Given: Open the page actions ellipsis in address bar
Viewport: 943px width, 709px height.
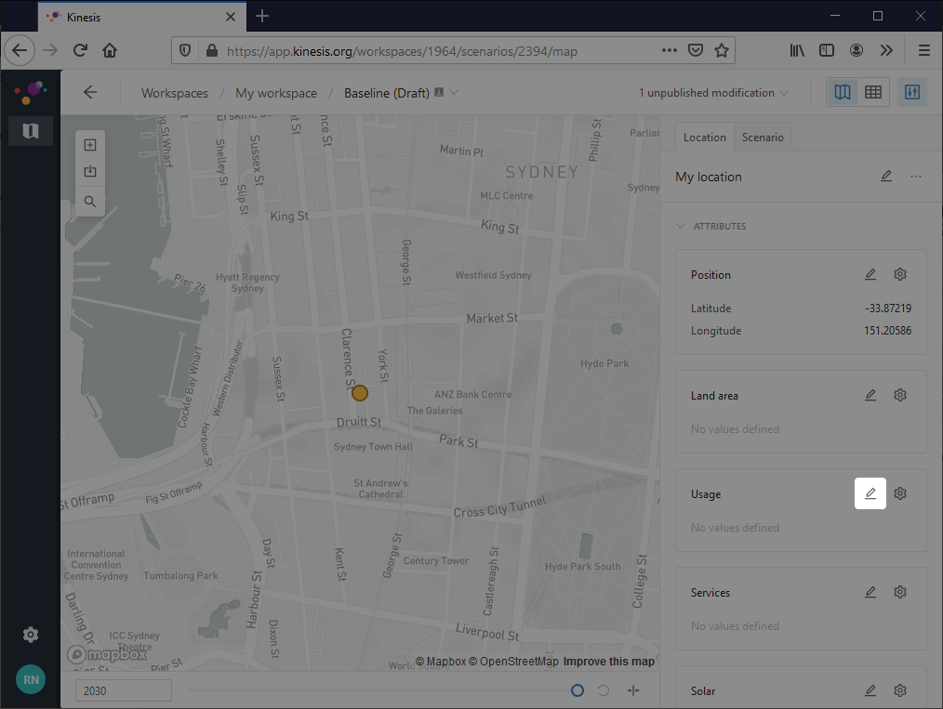Looking at the screenshot, I should pyautogui.click(x=670, y=50).
